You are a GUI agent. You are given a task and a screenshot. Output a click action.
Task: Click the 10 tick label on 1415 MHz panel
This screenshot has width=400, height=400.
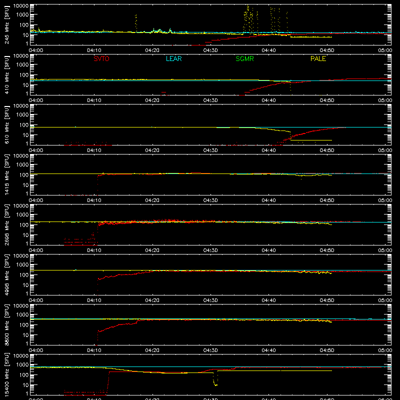pos(26,185)
